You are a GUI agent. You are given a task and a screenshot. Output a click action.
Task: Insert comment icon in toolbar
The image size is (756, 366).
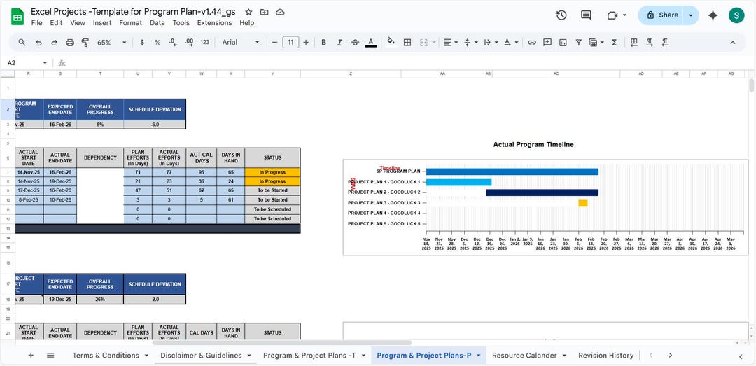(x=547, y=43)
